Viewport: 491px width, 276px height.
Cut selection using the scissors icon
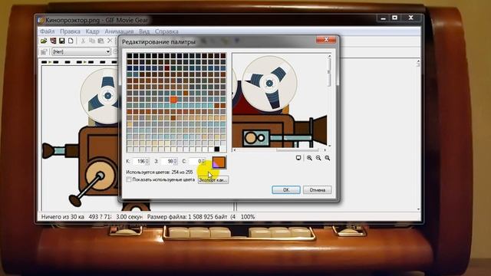pos(83,41)
